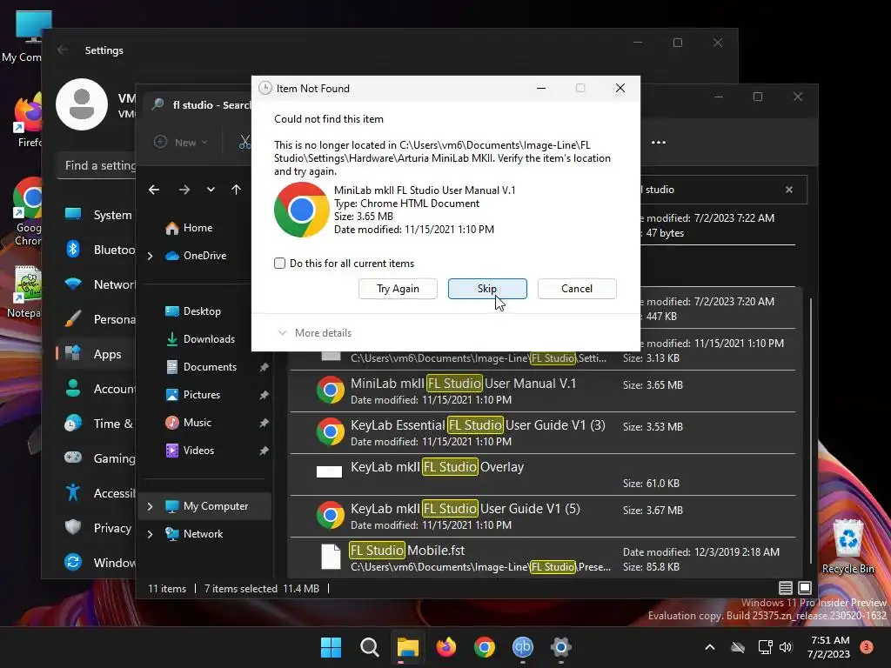Click the pin icon next to Videos
Image resolution: width=891 pixels, height=668 pixels.
pos(265,451)
